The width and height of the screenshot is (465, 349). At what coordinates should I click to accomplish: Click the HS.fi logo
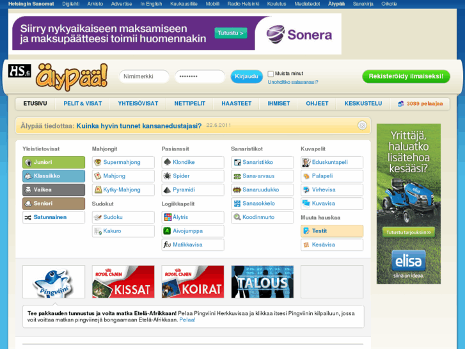20,70
